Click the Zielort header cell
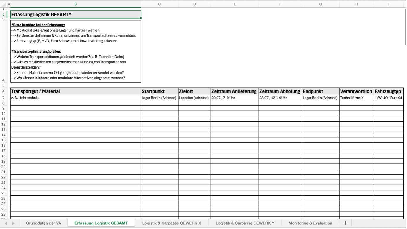 pos(194,91)
